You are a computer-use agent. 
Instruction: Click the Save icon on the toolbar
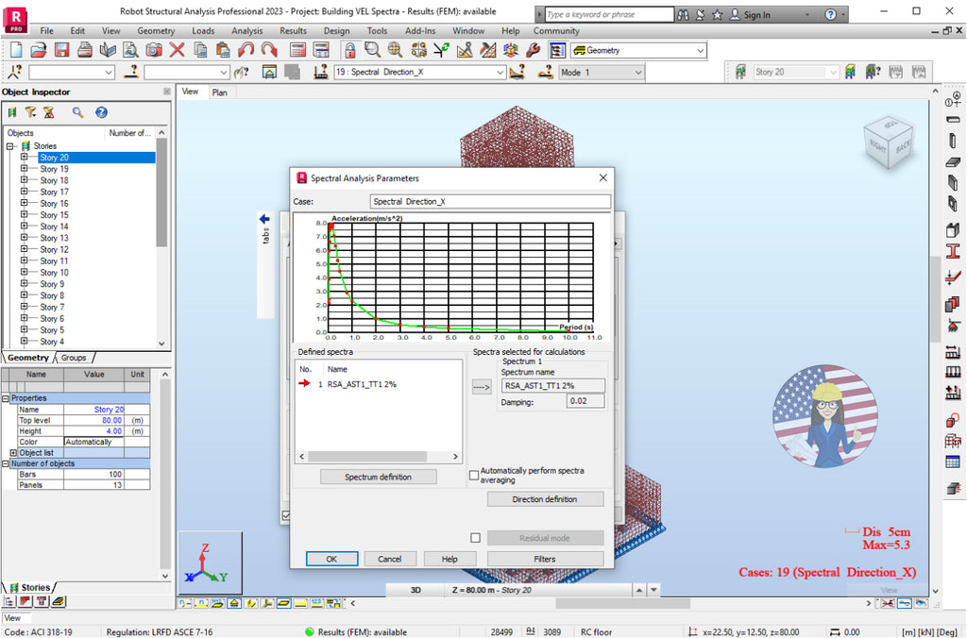(64, 51)
